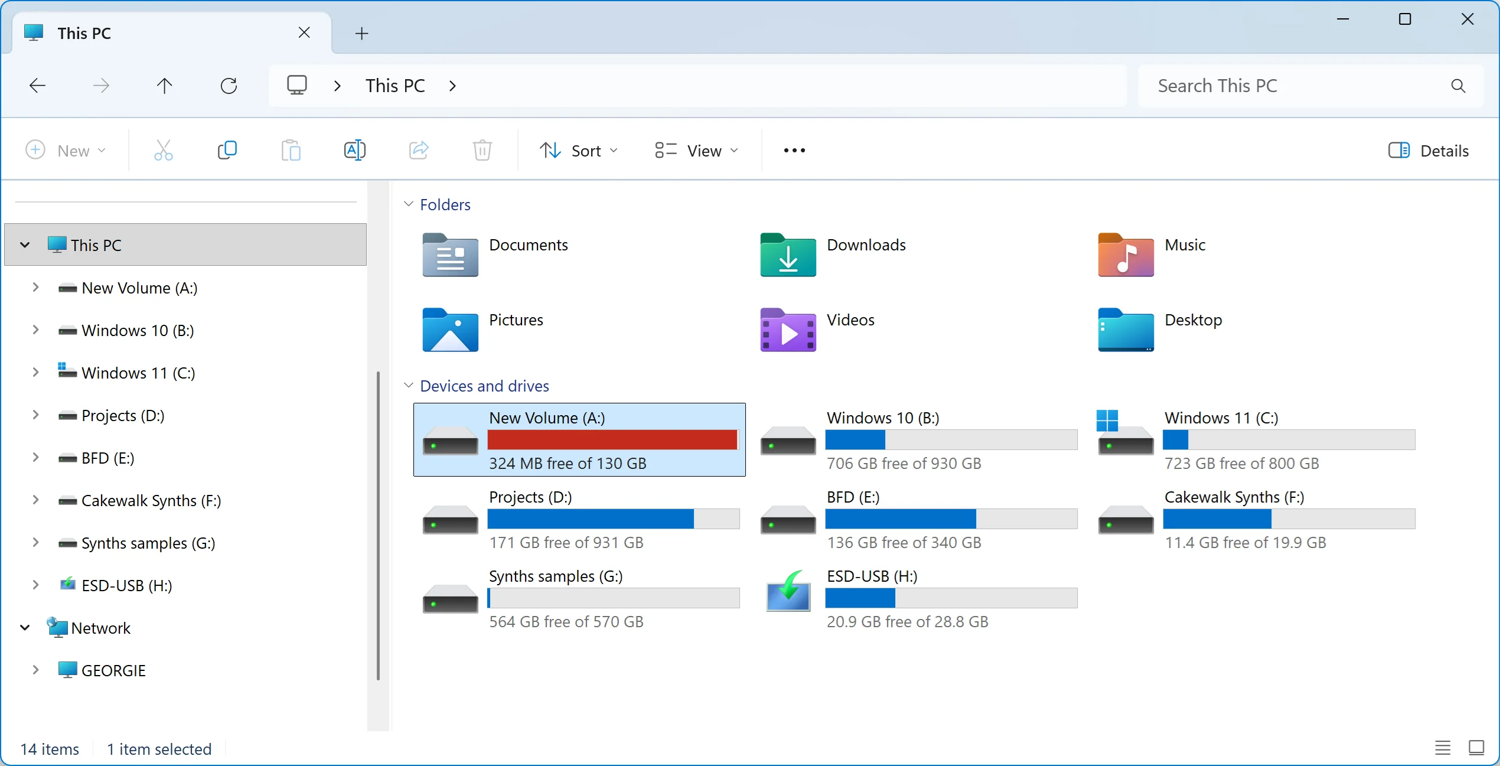Click the navigation pane scrollbar
This screenshot has width=1500, height=766.
pos(379,526)
